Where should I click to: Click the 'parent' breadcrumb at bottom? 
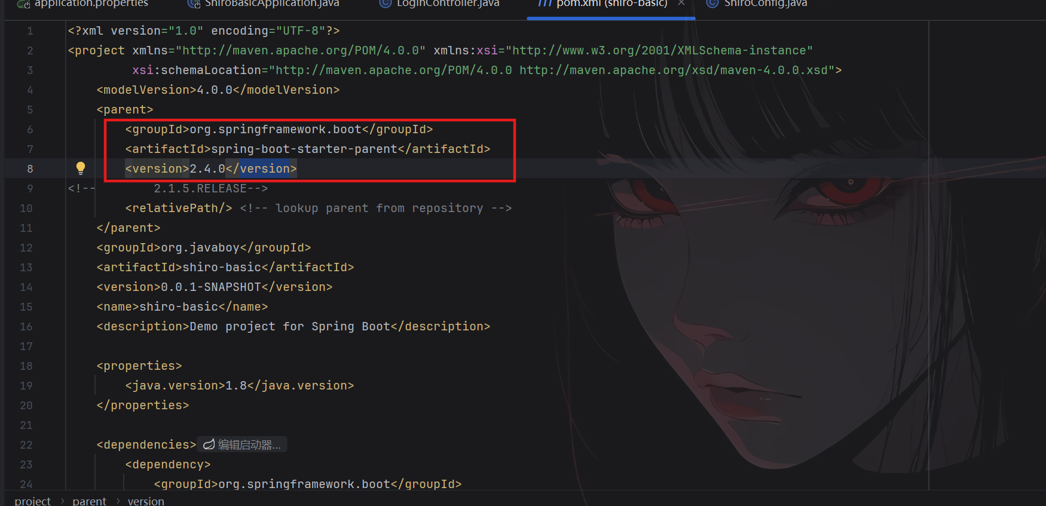click(x=89, y=501)
